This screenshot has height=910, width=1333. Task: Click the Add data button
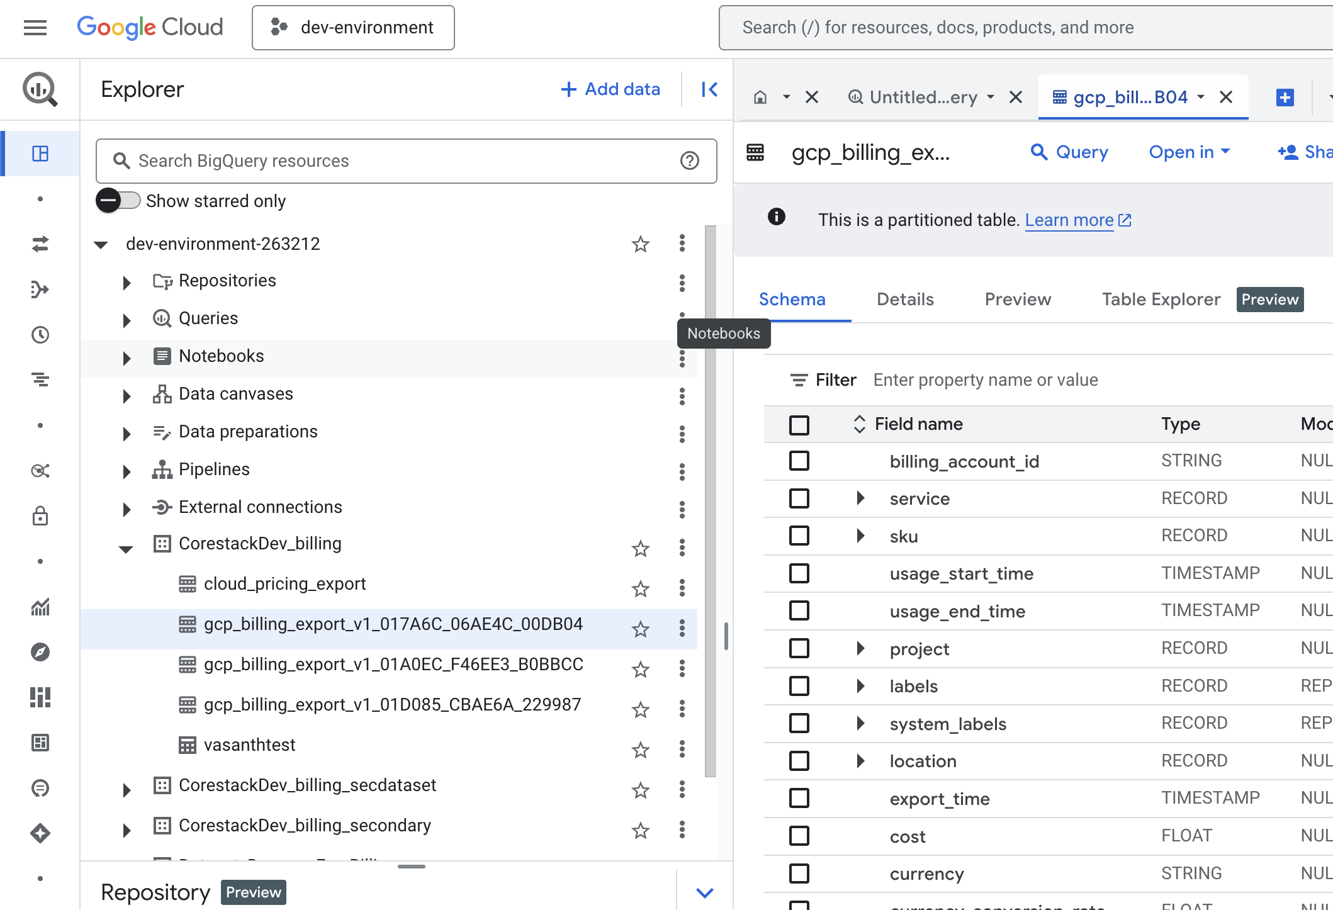(610, 89)
